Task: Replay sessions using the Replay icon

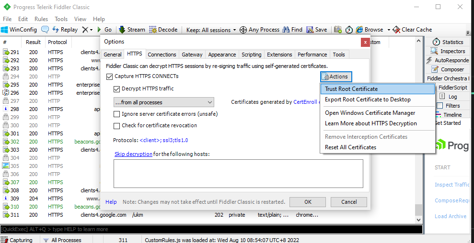Action: click(56, 30)
